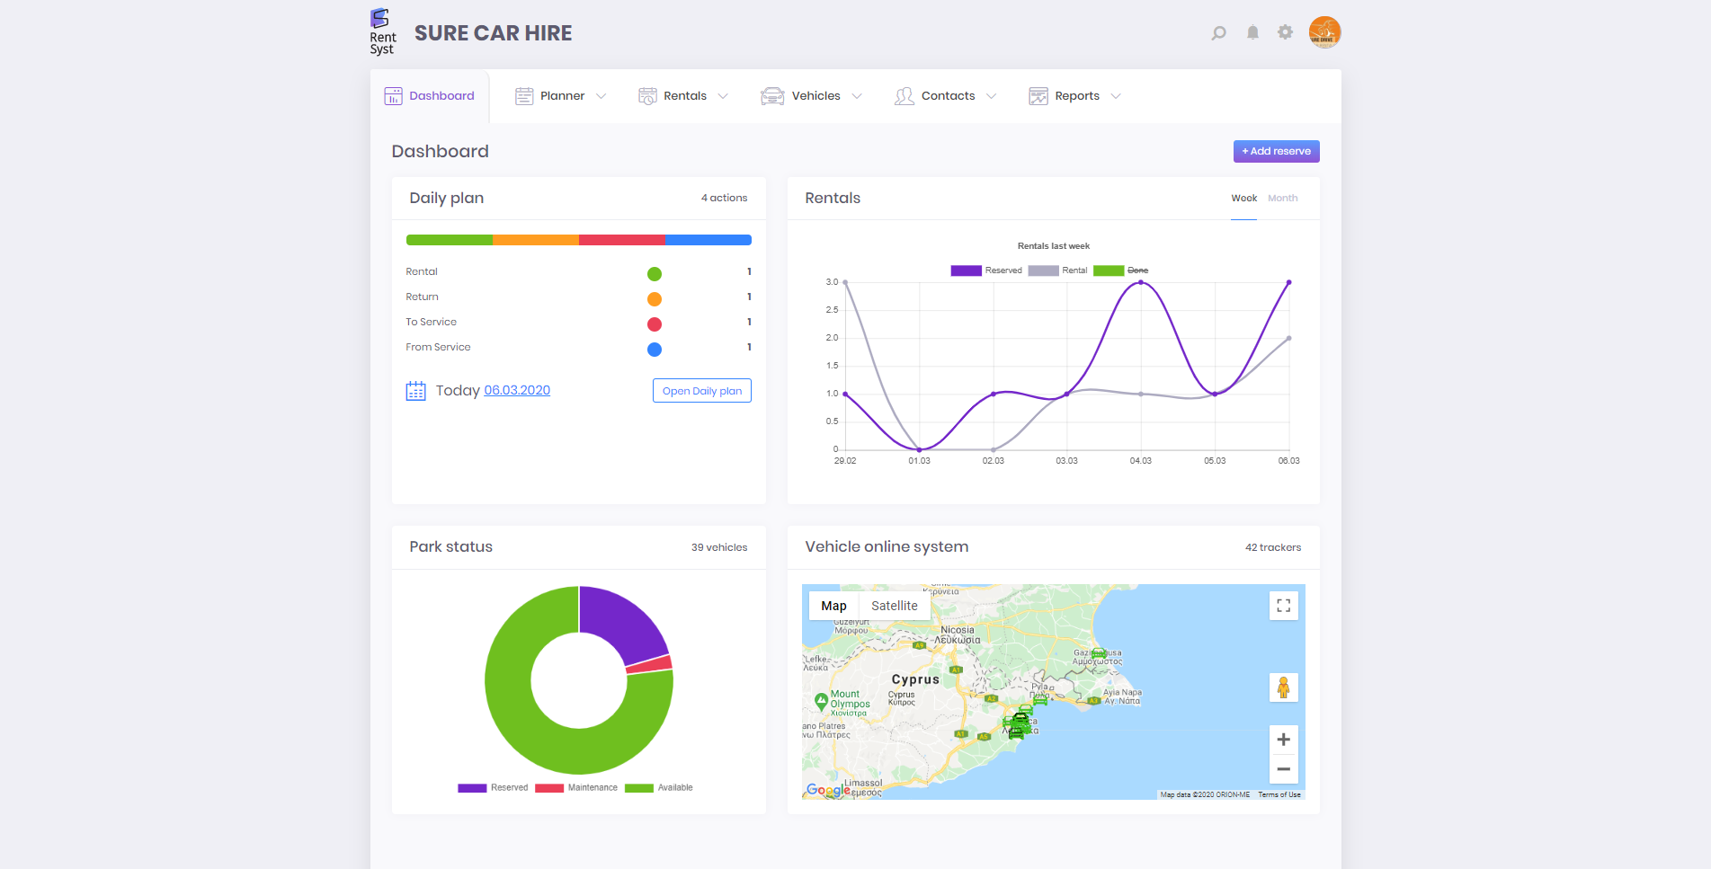Click the Add reserve button
1711x869 pixels.
(1276, 151)
